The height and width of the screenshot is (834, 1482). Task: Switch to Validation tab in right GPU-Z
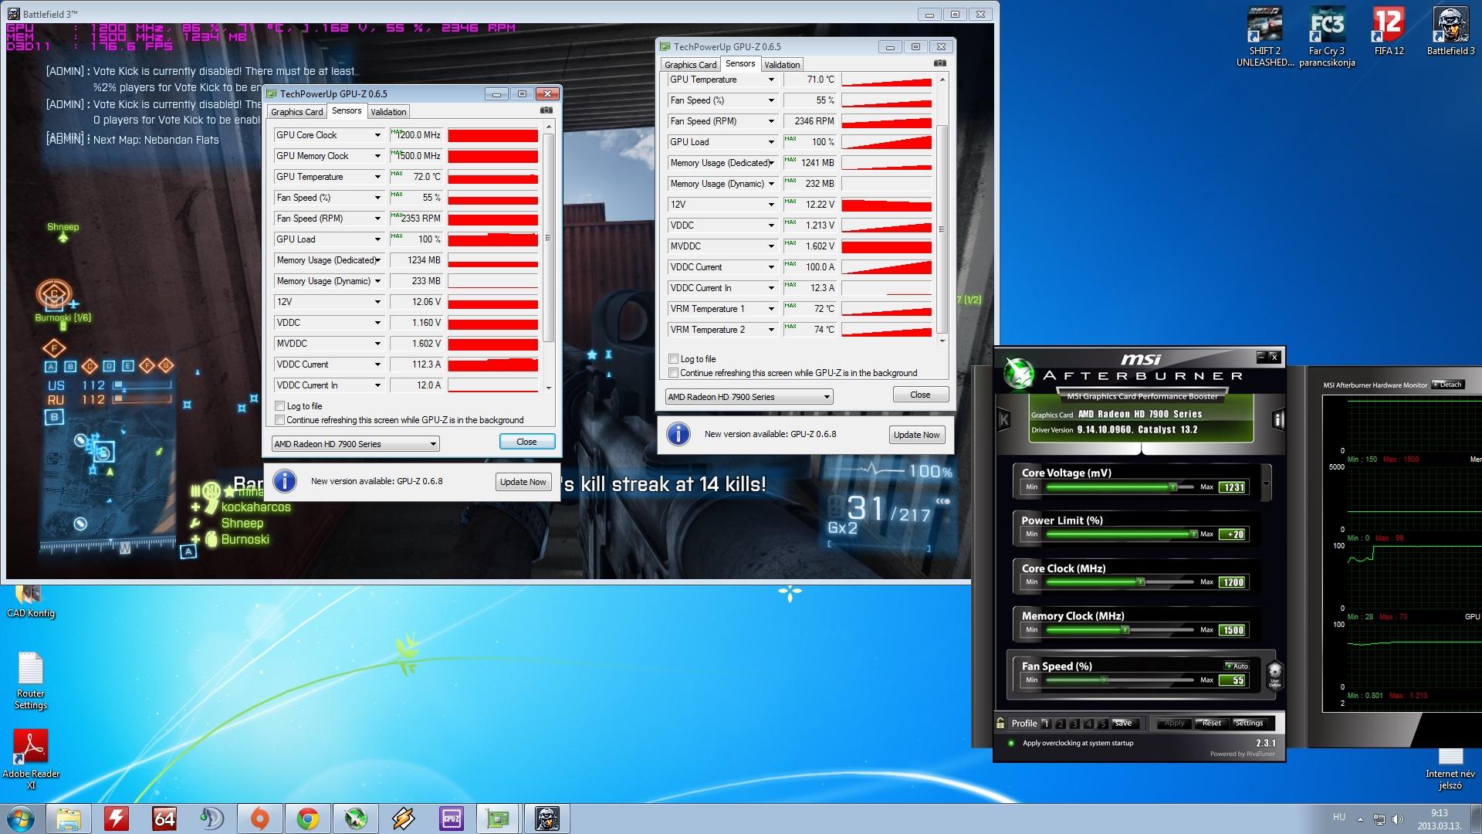click(782, 65)
